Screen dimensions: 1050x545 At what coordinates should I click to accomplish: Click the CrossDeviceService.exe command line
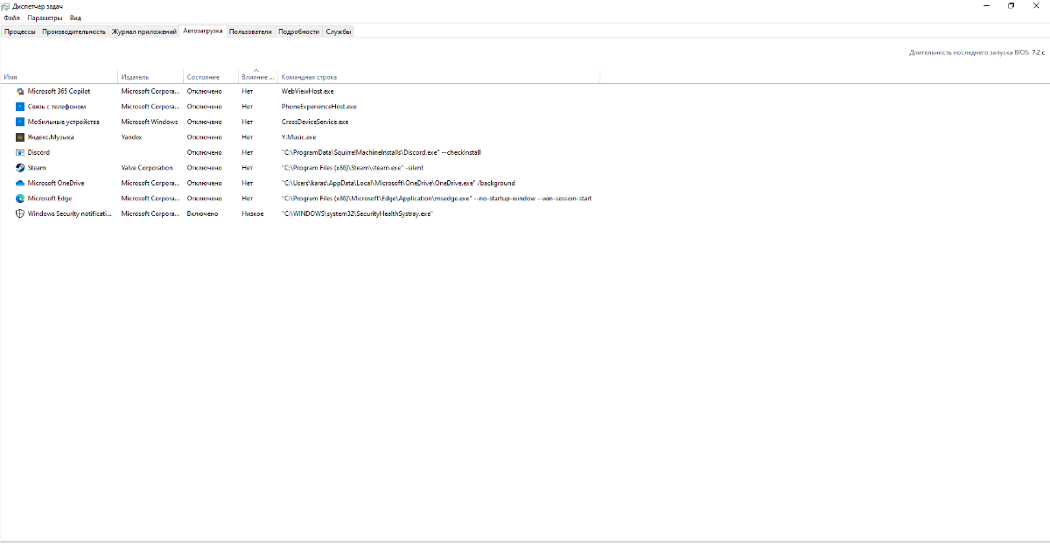pos(315,122)
